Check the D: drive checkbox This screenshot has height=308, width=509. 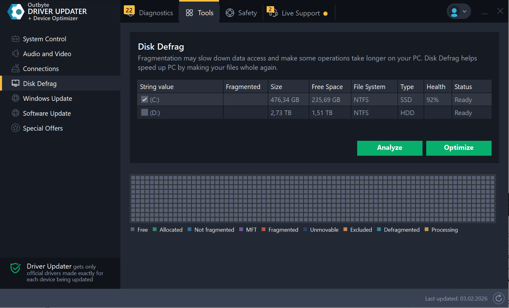click(145, 113)
